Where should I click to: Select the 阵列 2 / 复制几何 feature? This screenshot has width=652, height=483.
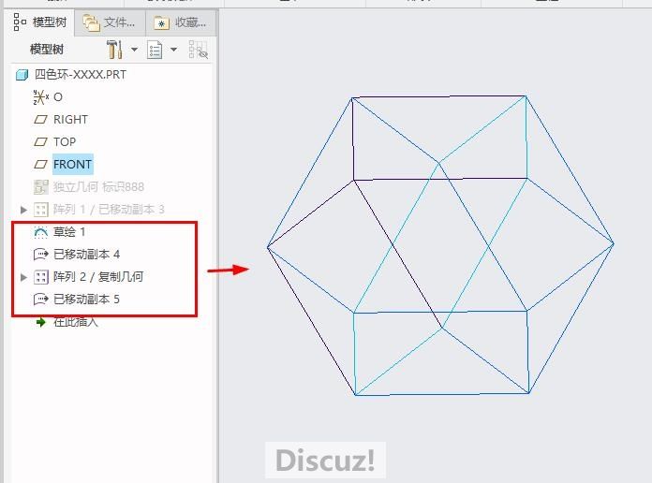coord(98,276)
